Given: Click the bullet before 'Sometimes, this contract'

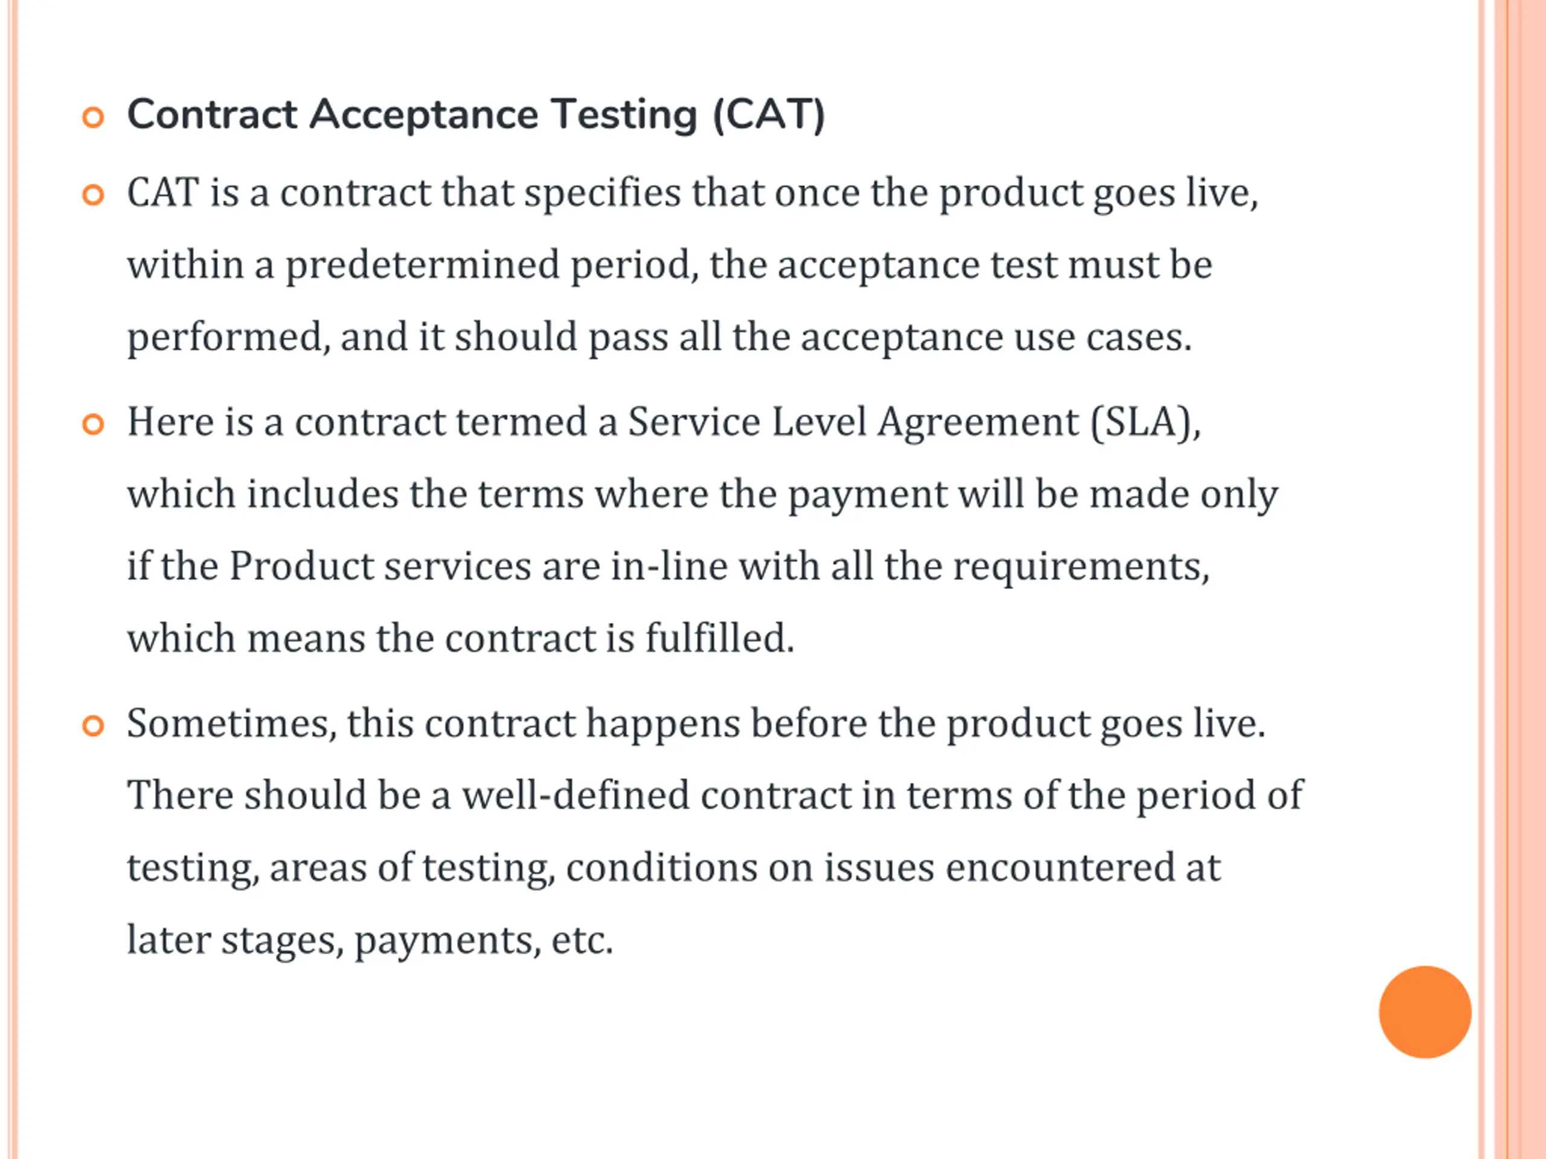Looking at the screenshot, I should [x=93, y=725].
